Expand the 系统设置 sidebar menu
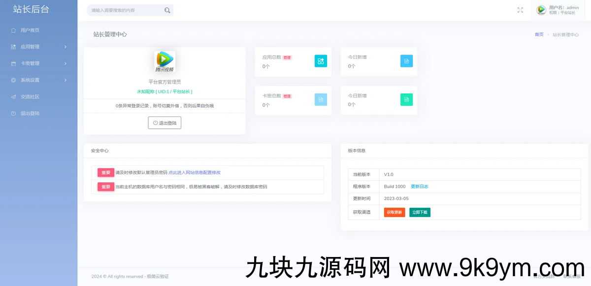Viewport: 591px width, 286px height. point(38,80)
